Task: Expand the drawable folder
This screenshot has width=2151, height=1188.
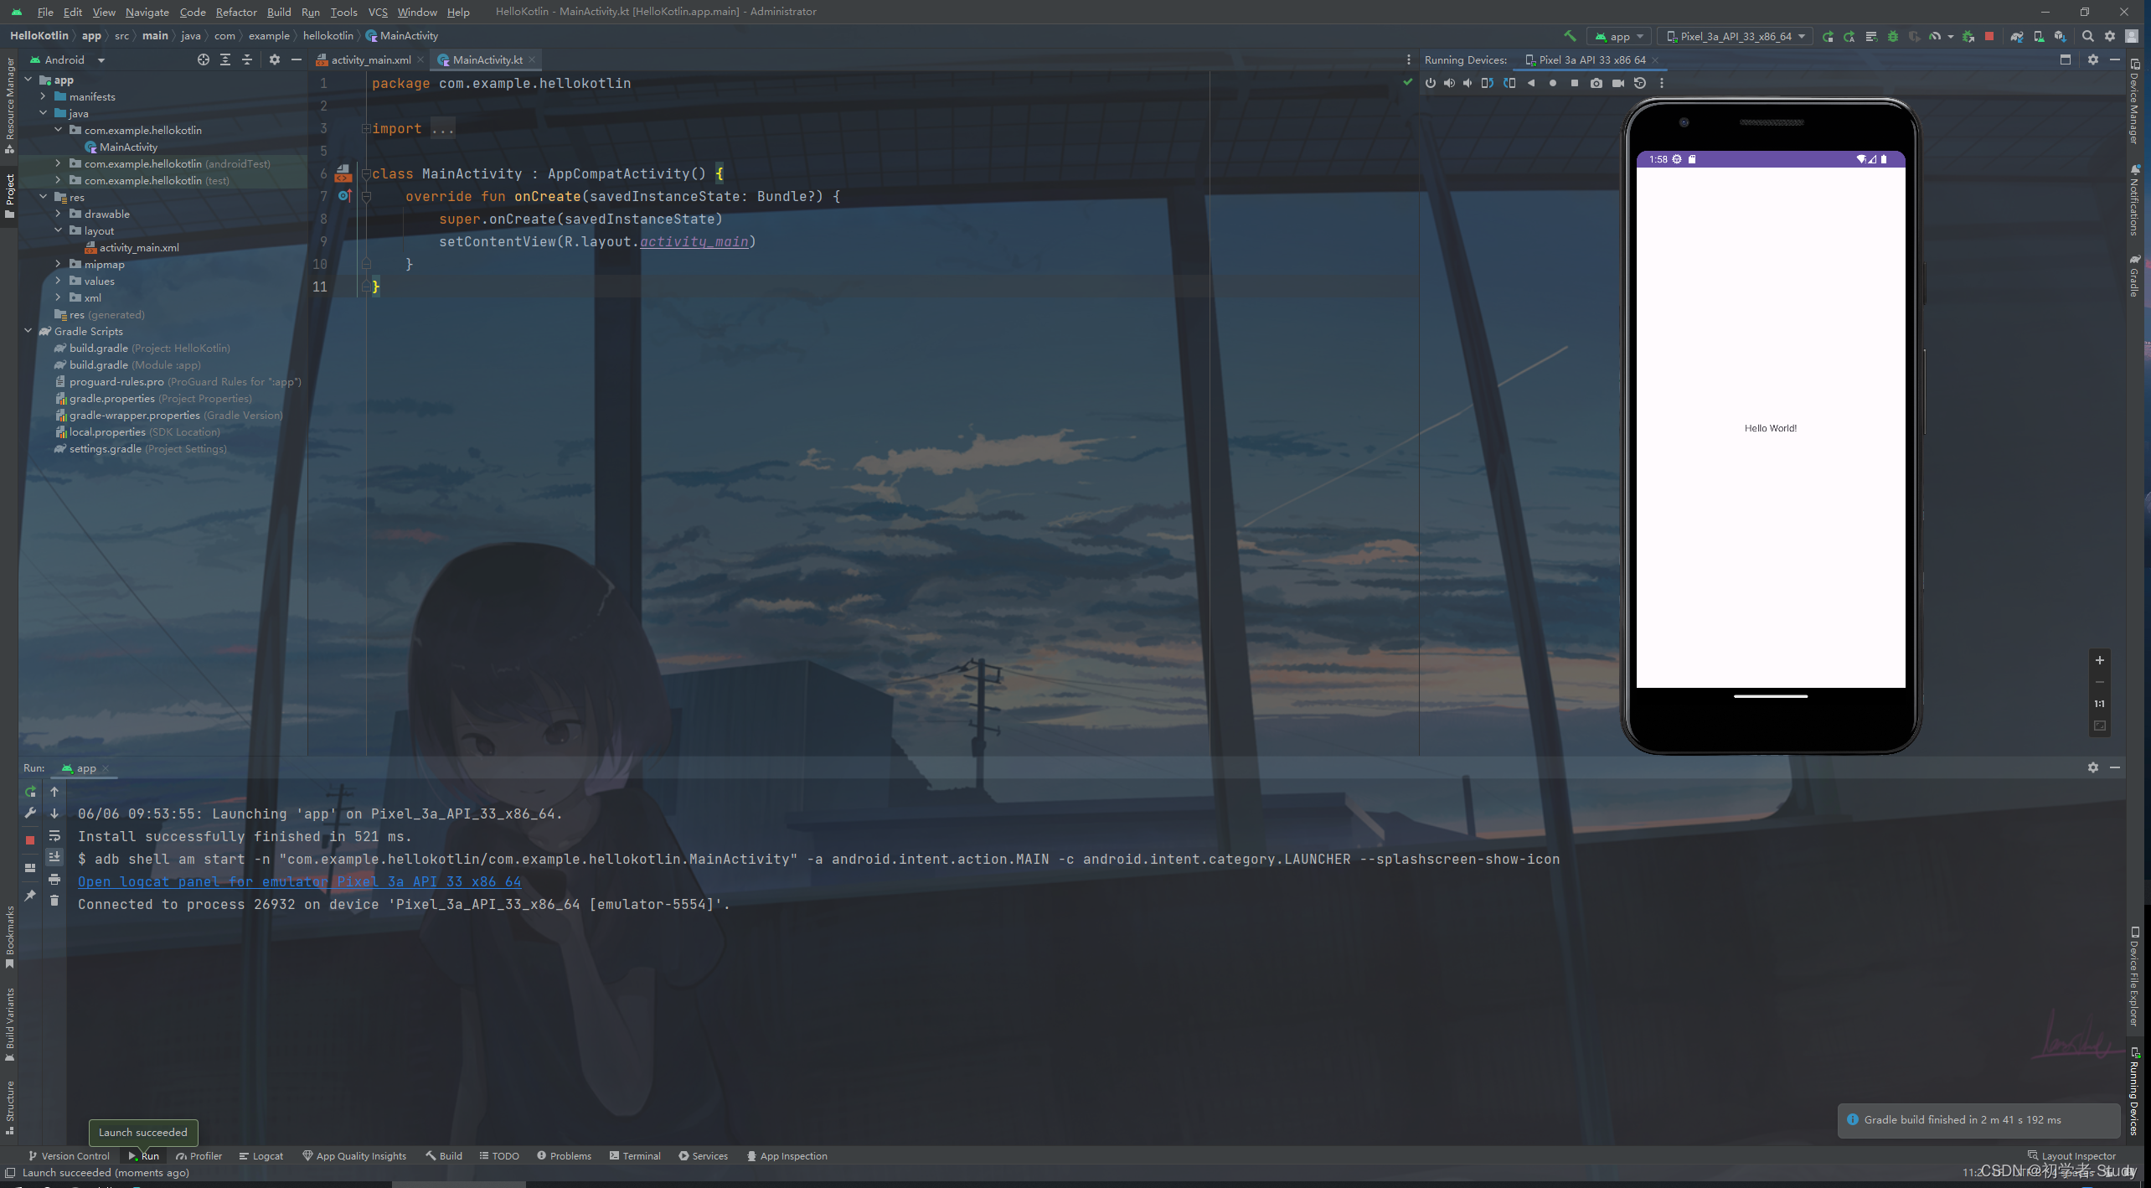Action: coord(58,214)
